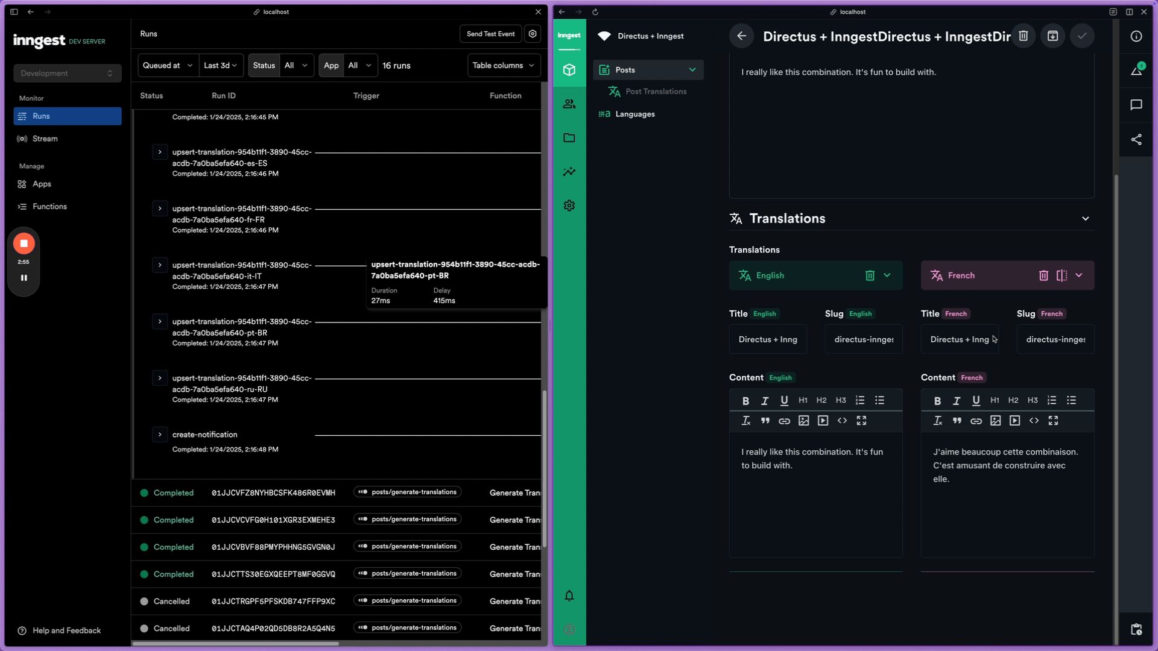The image size is (1158, 651).
Task: Click the Directus notifications bell
Action: [569, 596]
